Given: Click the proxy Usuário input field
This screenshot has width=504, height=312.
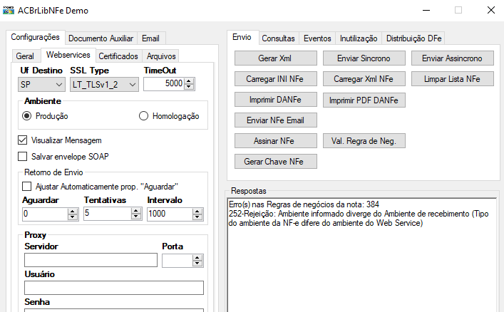Looking at the screenshot, I should [114, 288].
